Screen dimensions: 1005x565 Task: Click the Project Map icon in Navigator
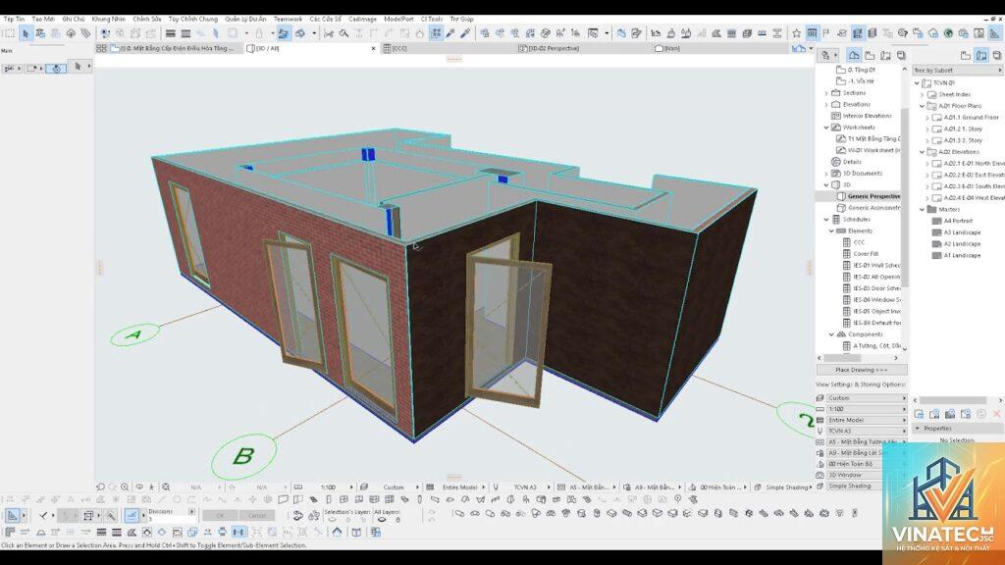pos(855,56)
